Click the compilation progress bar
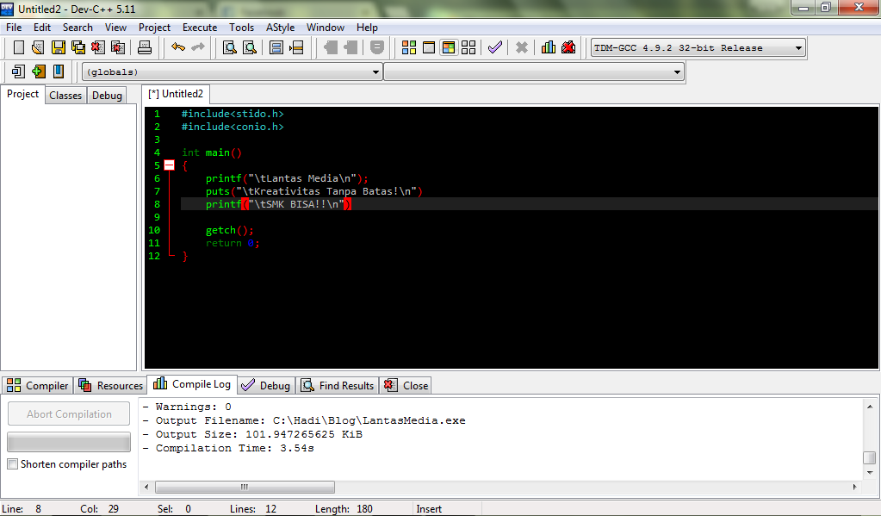The height and width of the screenshot is (516, 881). point(68,441)
